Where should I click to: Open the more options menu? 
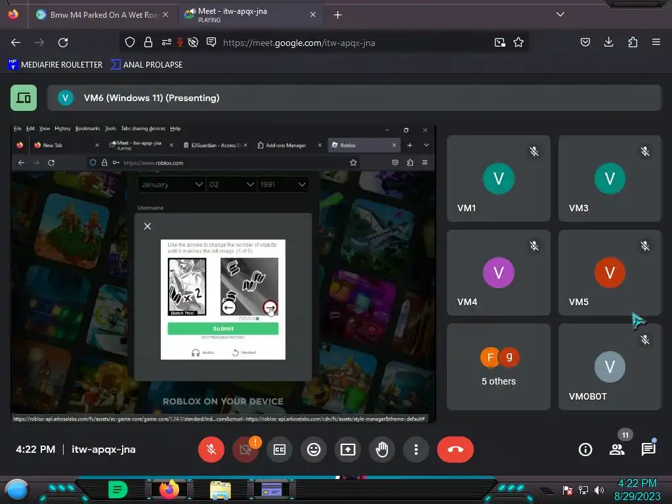[415, 450]
